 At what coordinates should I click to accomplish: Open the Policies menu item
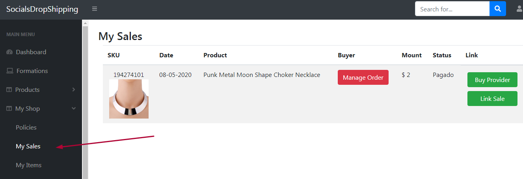coord(26,128)
